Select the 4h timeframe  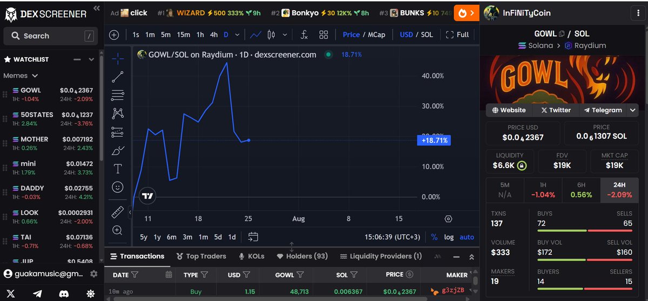coord(214,35)
